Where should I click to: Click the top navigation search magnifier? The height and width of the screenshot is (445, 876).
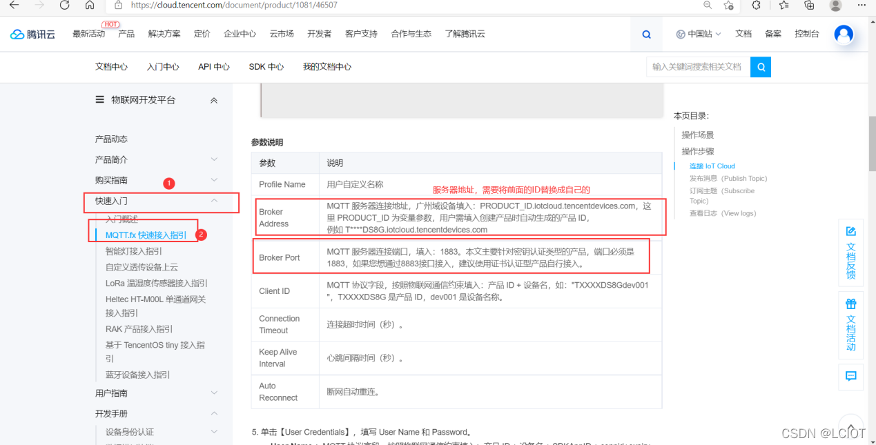click(646, 34)
